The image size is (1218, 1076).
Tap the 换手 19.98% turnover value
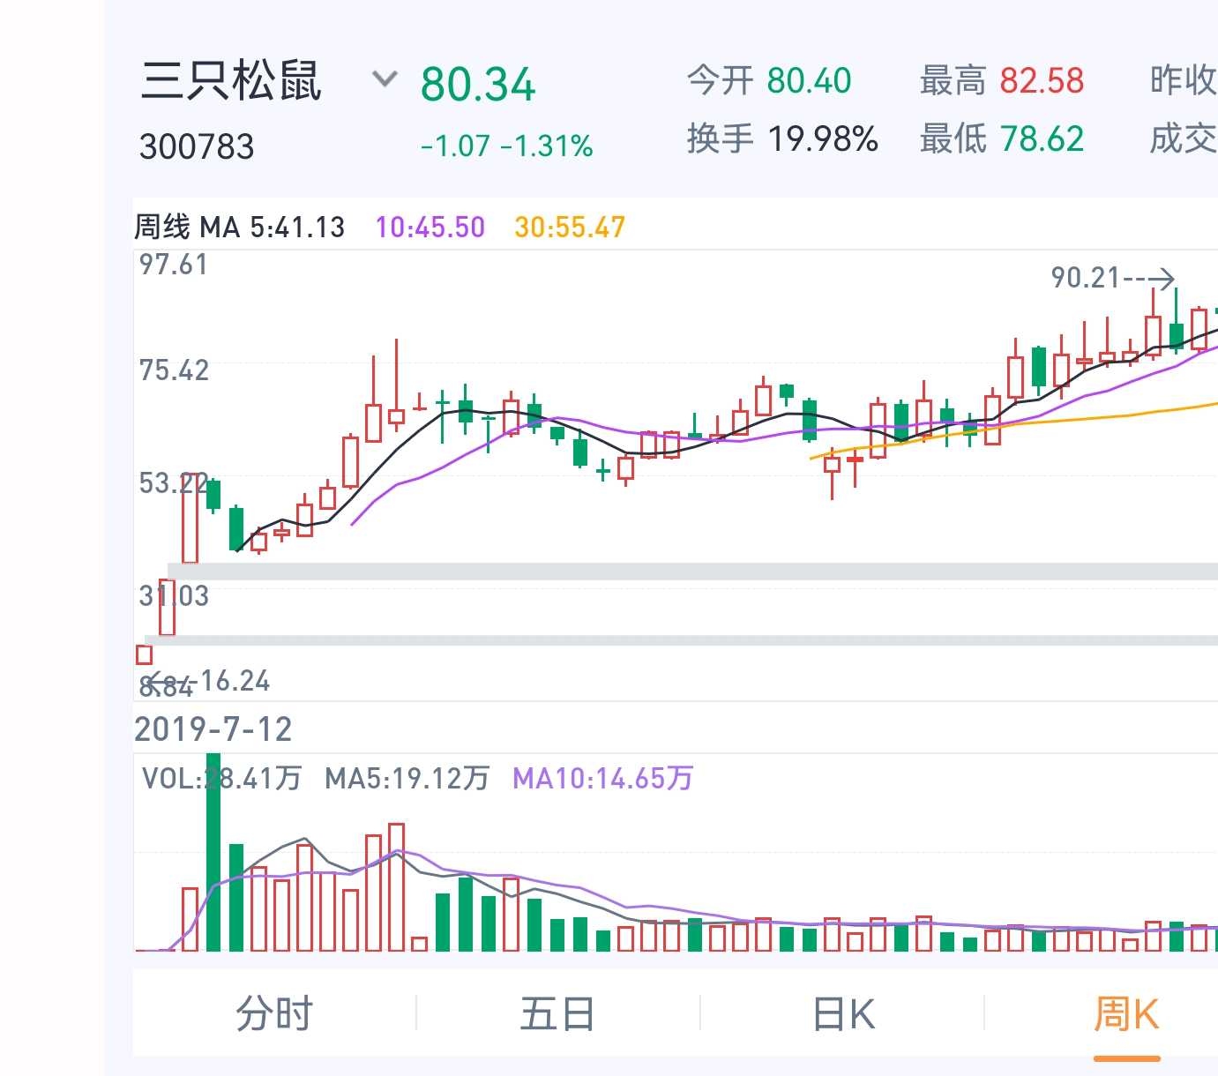pyautogui.click(x=822, y=139)
